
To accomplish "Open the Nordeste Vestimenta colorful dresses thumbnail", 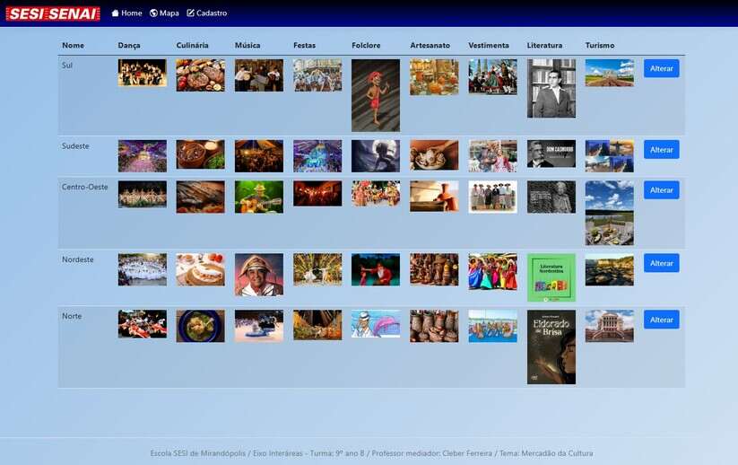I will click(x=492, y=271).
